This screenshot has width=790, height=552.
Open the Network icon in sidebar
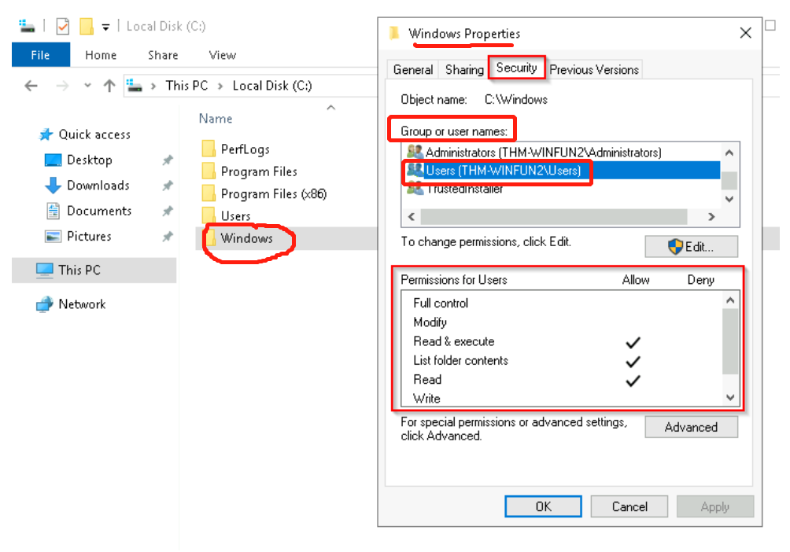pos(45,304)
